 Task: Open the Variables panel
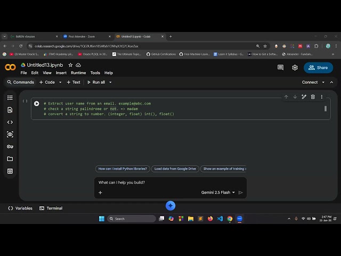pos(20,209)
